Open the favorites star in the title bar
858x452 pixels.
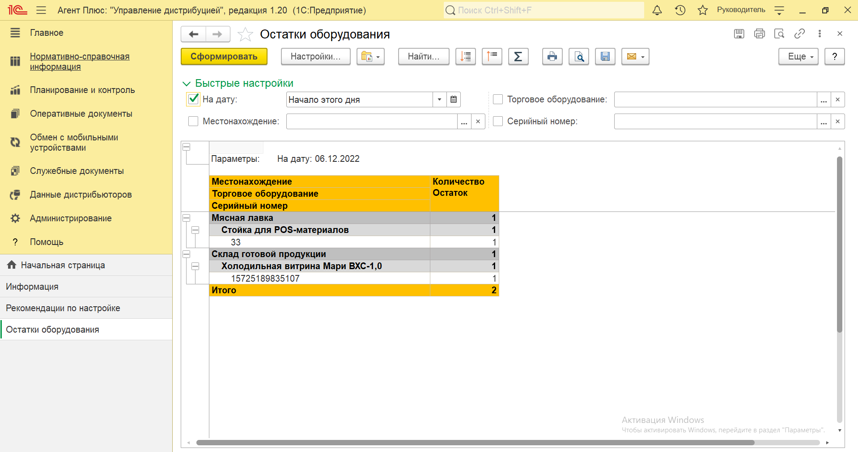click(x=703, y=10)
